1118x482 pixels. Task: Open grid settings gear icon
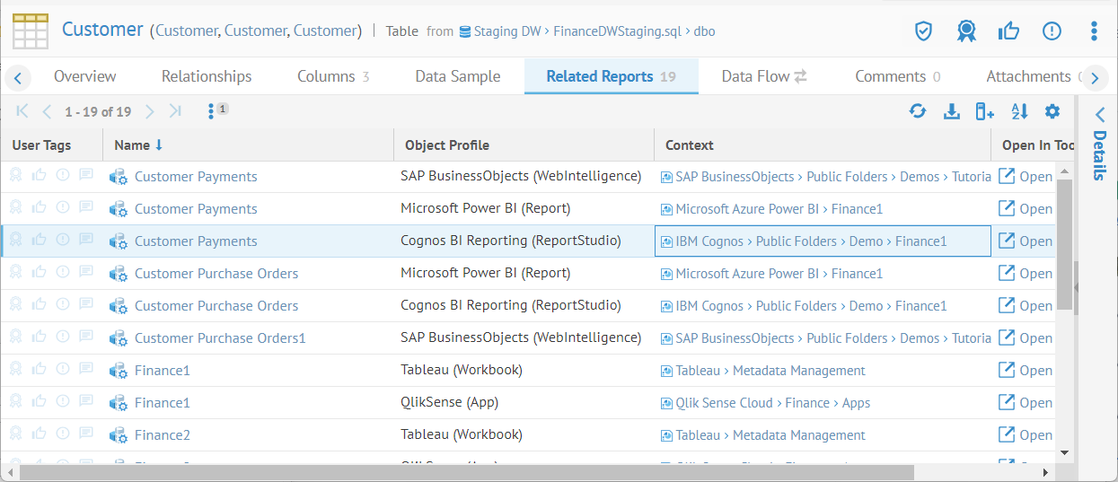click(1052, 111)
